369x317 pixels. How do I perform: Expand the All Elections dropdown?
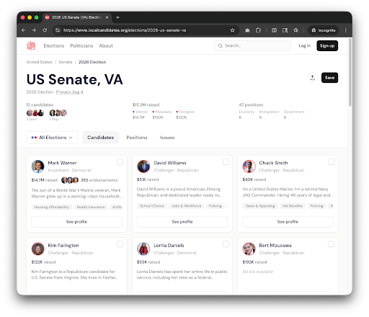pyautogui.click(x=52, y=138)
